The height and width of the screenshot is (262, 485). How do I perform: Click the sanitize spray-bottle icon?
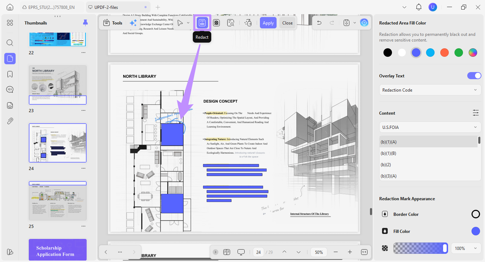pos(248,23)
